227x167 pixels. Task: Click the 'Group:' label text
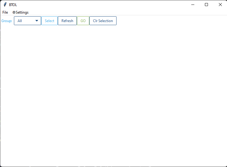click(7, 21)
